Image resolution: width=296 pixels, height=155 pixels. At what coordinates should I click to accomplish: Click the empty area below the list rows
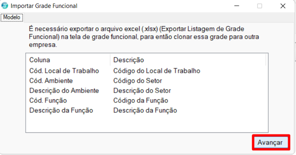pos(147,123)
